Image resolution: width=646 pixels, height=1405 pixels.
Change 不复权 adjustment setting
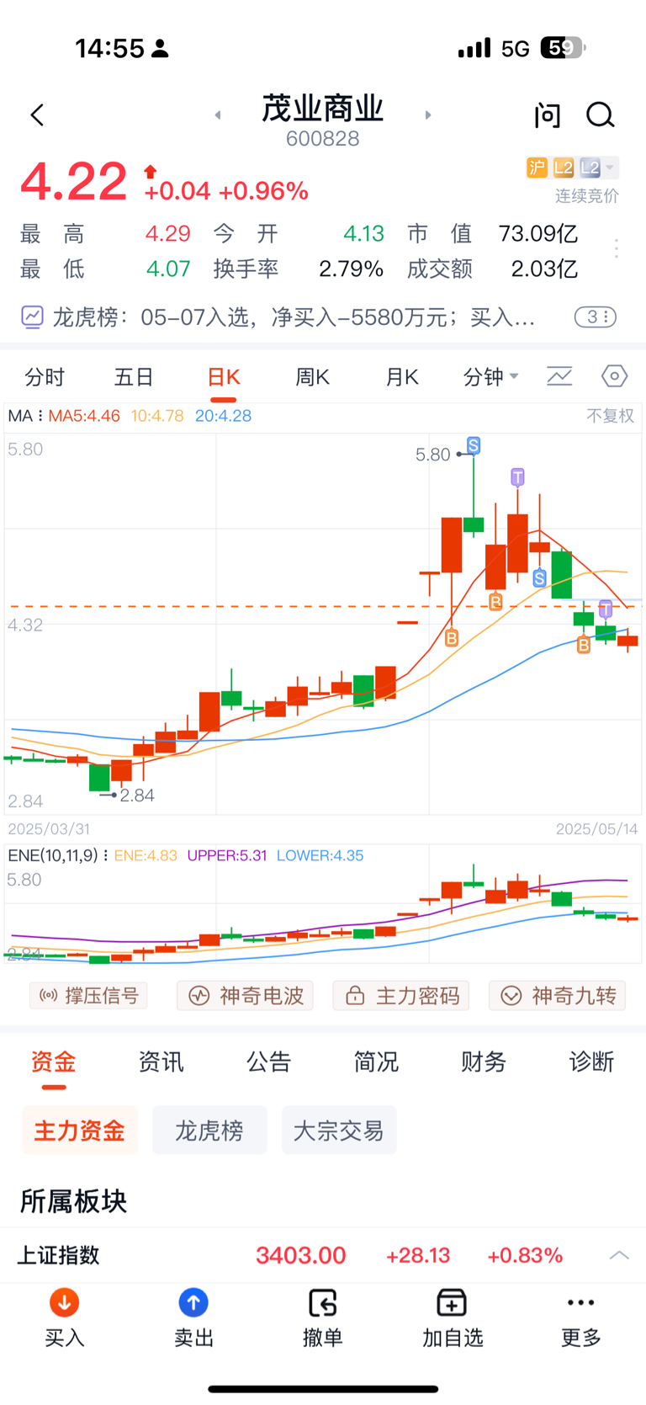pos(611,416)
